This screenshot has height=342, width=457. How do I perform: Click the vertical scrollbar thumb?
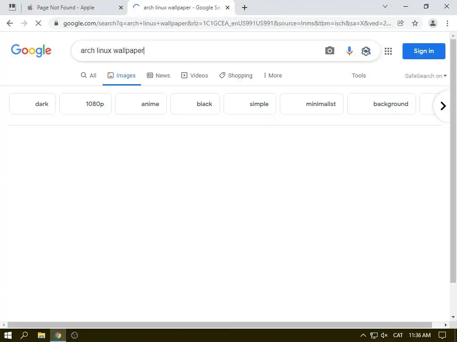453,161
